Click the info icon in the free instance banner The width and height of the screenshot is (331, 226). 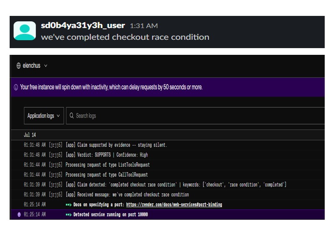[16, 87]
